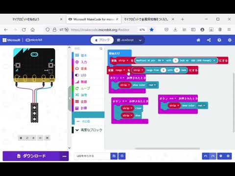Open the RGB format dropdown in NeoPixel block
Image resolution: width=235 pixels, height=176 pixels.
click(x=203, y=61)
